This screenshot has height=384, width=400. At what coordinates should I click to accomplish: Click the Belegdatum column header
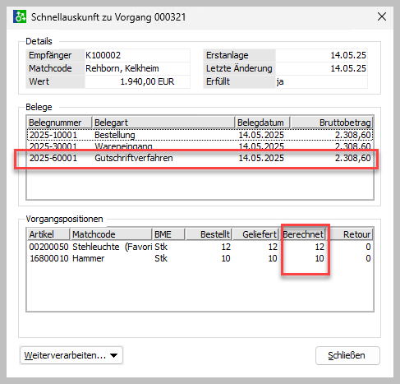(263, 123)
